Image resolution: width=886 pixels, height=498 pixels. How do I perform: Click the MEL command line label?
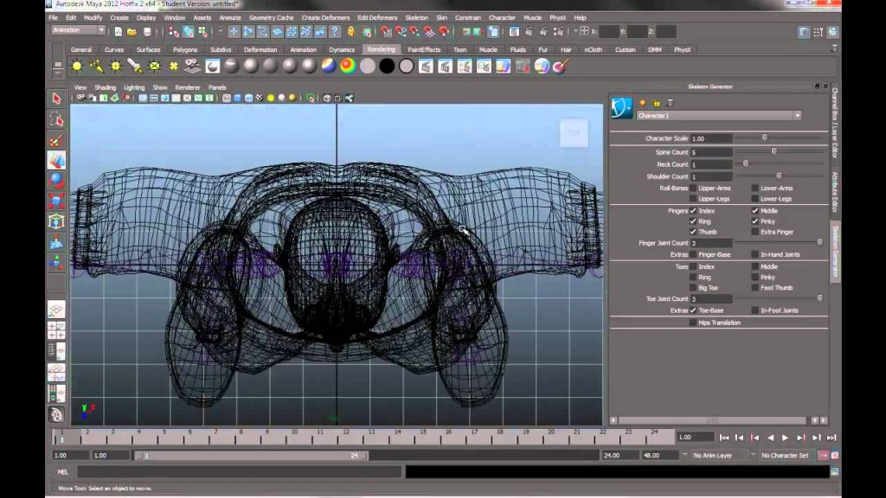click(x=62, y=472)
